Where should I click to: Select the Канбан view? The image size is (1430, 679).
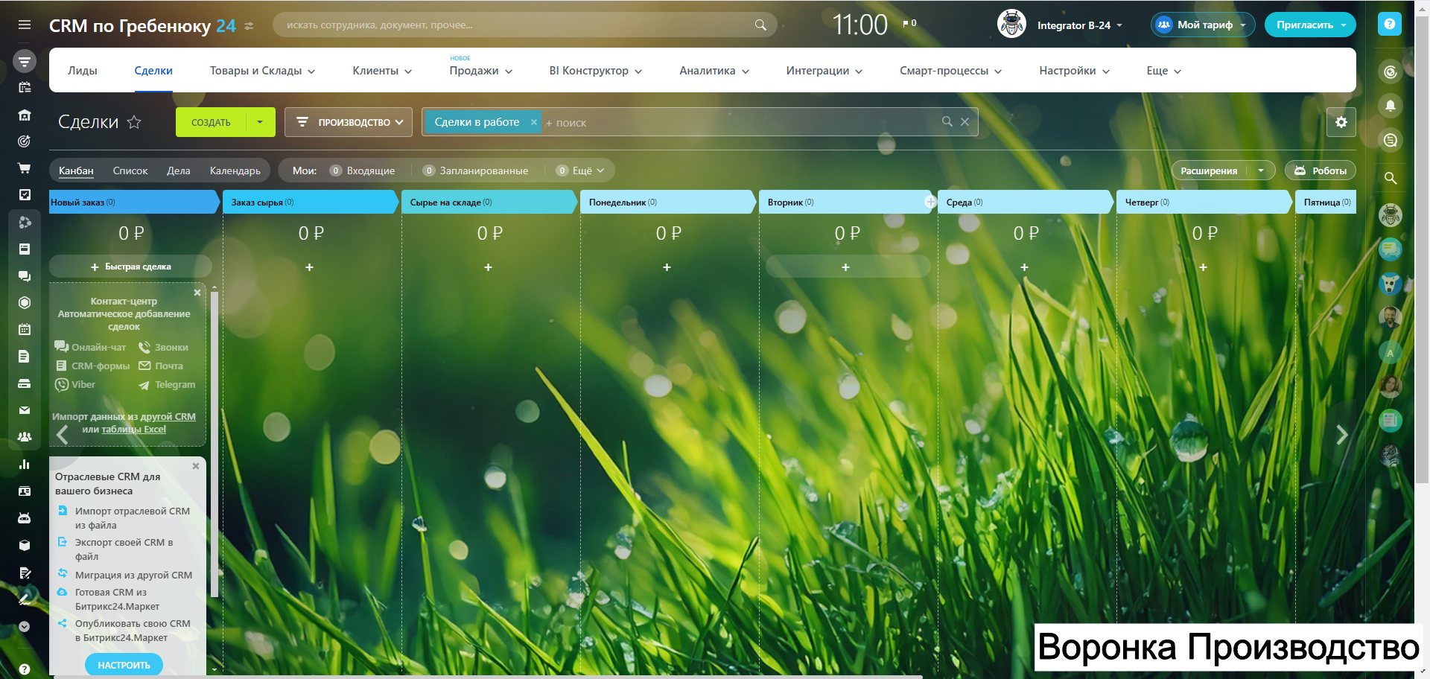[x=76, y=170]
